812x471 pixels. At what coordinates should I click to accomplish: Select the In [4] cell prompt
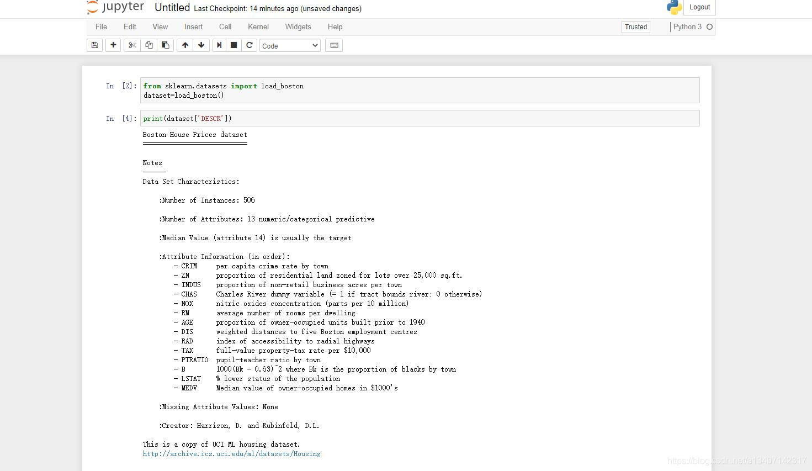tap(121, 119)
